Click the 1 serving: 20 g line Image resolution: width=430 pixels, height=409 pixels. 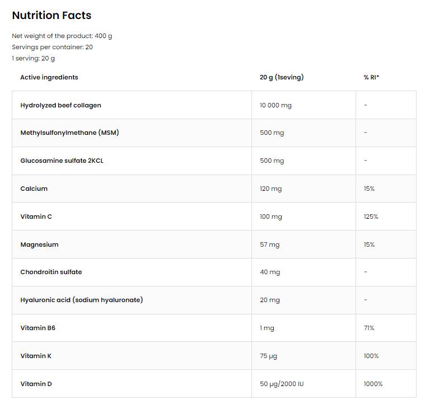(34, 58)
